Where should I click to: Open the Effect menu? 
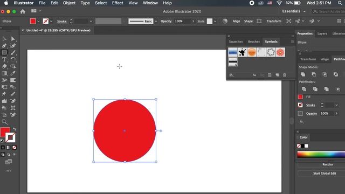click(118, 3)
